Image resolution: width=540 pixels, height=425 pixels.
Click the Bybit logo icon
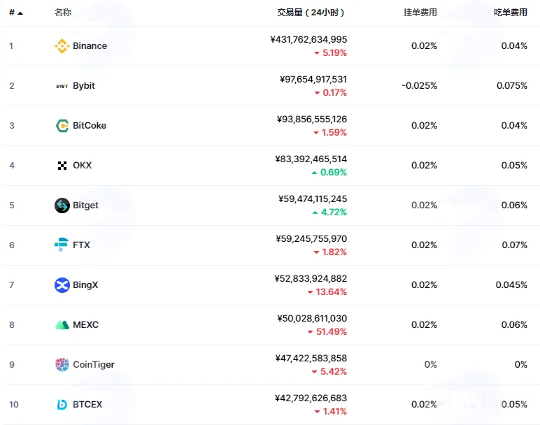coord(62,86)
